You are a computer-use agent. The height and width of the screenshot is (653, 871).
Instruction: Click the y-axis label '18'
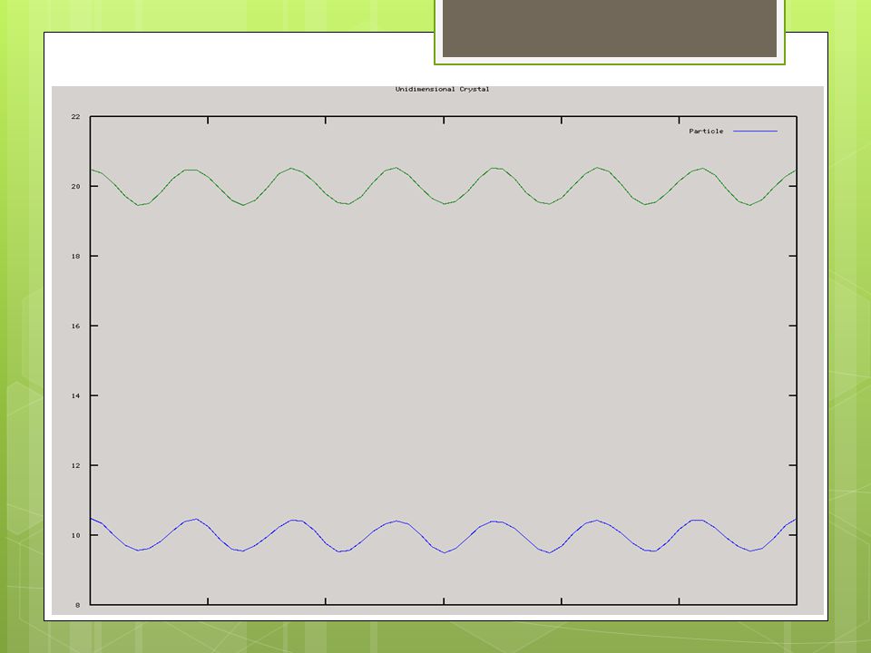tap(75, 256)
